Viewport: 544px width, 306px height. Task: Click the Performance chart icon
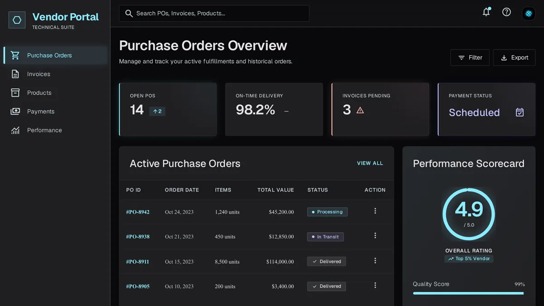pyautogui.click(x=15, y=130)
